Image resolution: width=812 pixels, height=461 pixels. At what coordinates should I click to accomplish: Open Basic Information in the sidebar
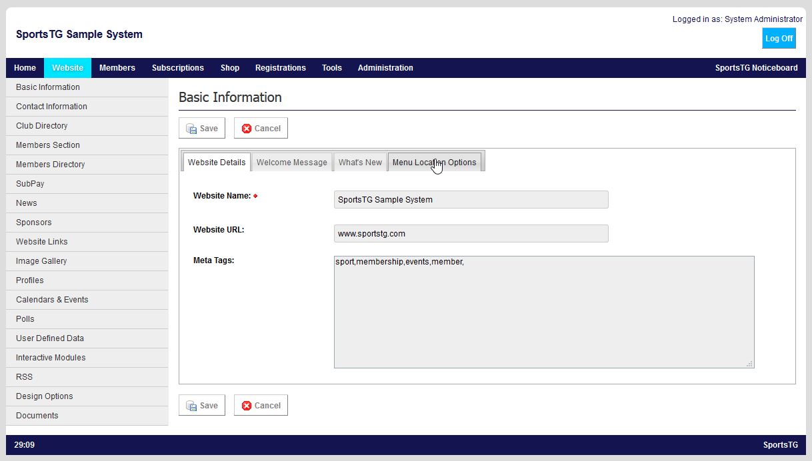tap(87, 87)
